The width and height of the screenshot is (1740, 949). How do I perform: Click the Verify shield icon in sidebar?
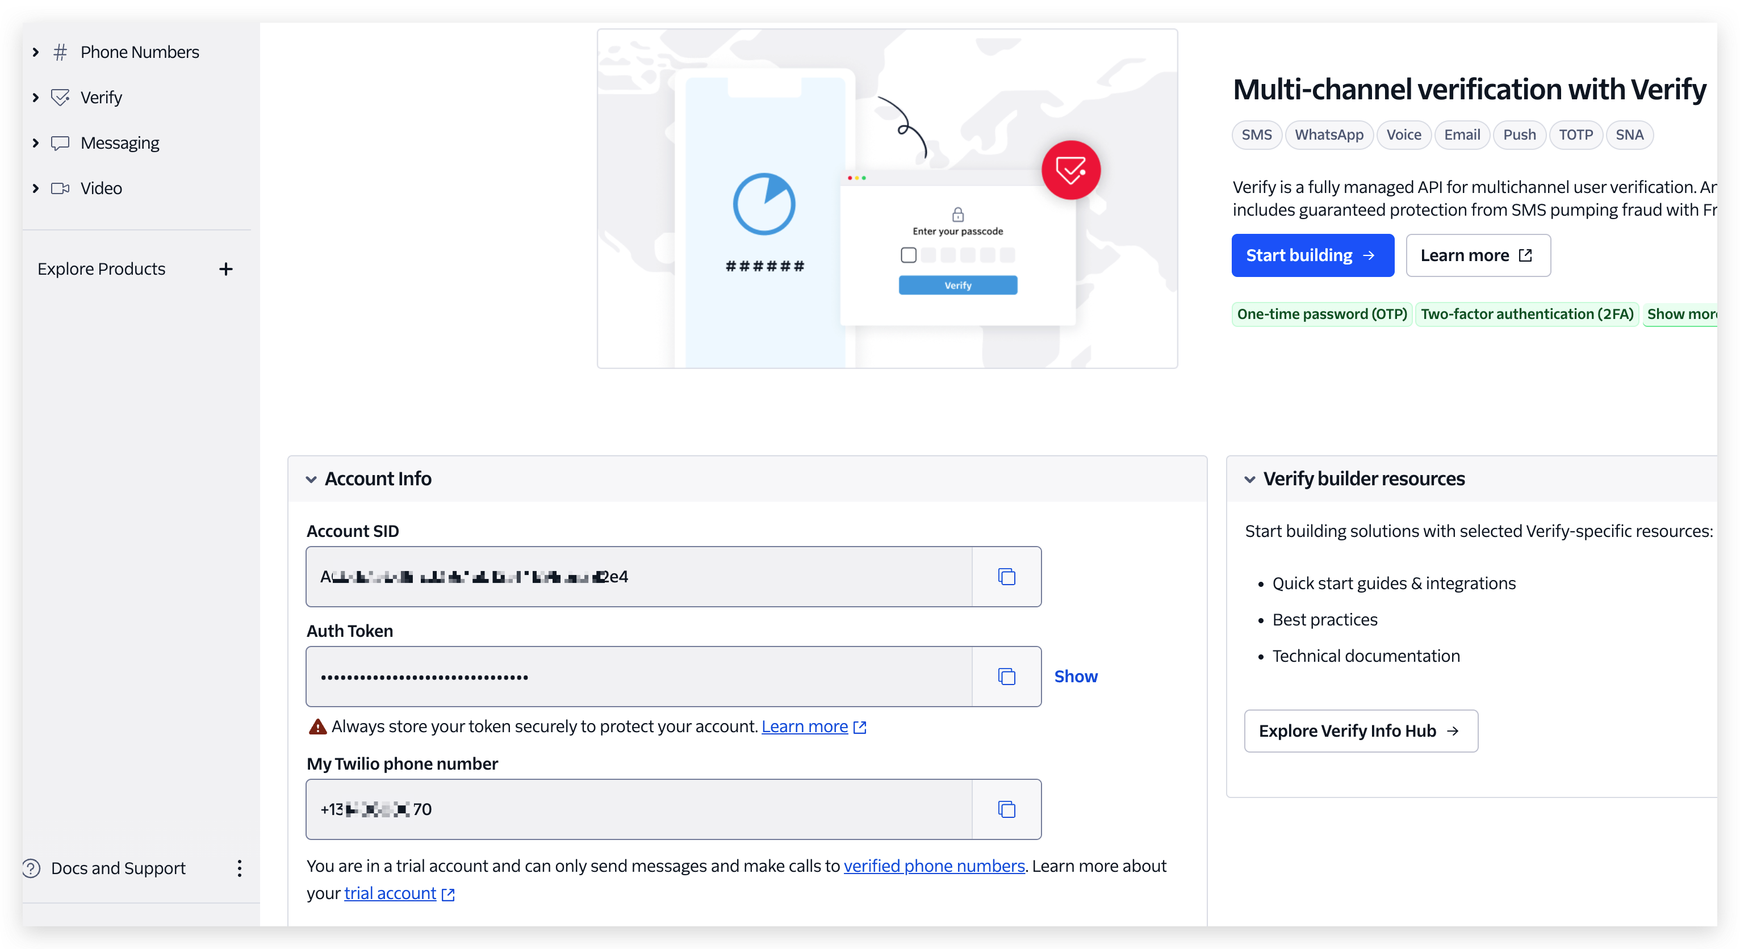(60, 97)
